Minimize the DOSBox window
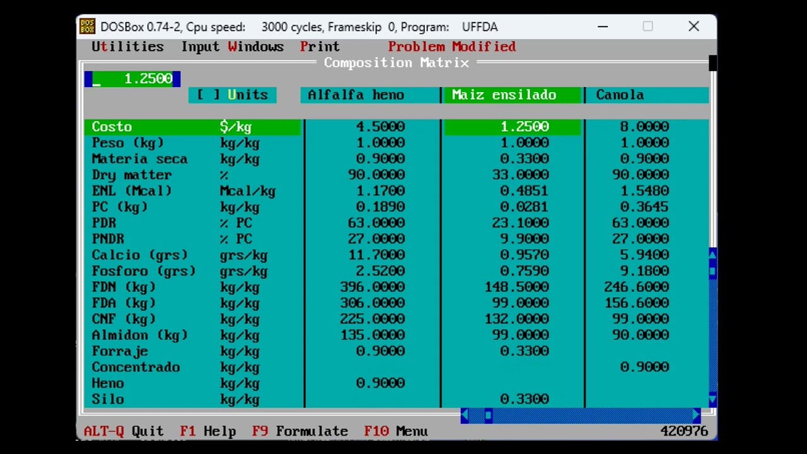 pyautogui.click(x=603, y=26)
